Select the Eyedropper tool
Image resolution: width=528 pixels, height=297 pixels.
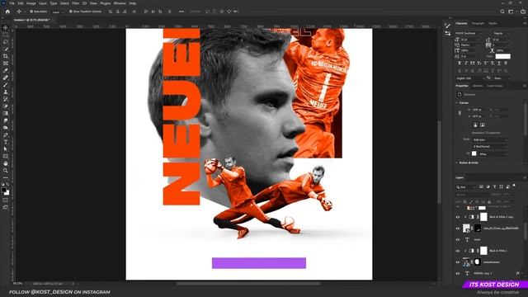click(6, 70)
